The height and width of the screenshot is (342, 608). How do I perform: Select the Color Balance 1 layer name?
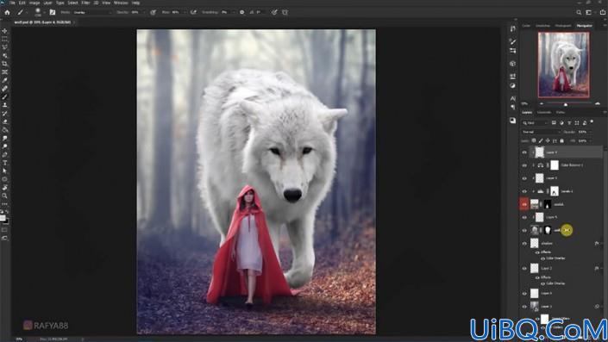pos(572,165)
